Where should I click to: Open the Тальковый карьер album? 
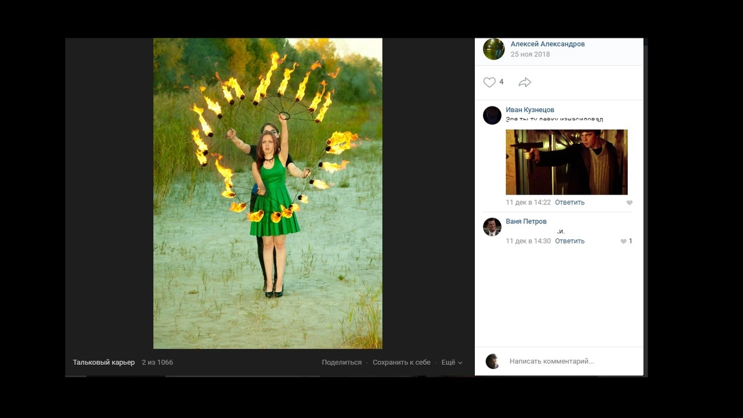point(104,362)
